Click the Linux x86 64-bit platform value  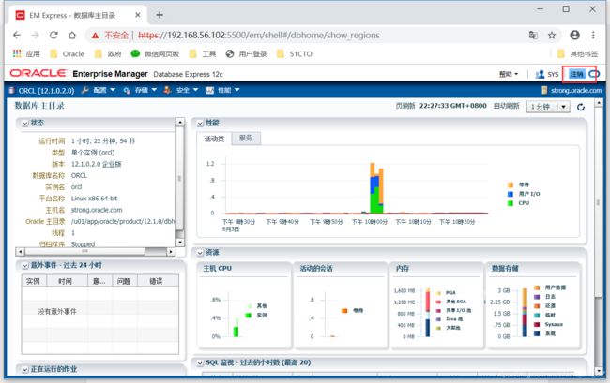coord(94,199)
